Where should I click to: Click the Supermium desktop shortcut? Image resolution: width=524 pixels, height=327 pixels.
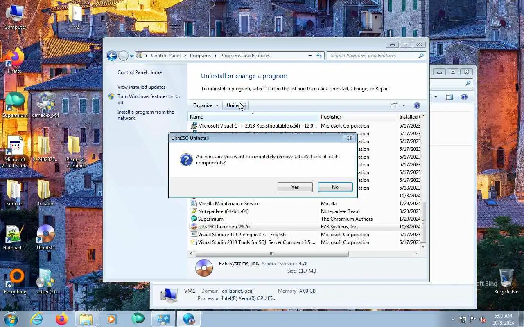(15, 105)
